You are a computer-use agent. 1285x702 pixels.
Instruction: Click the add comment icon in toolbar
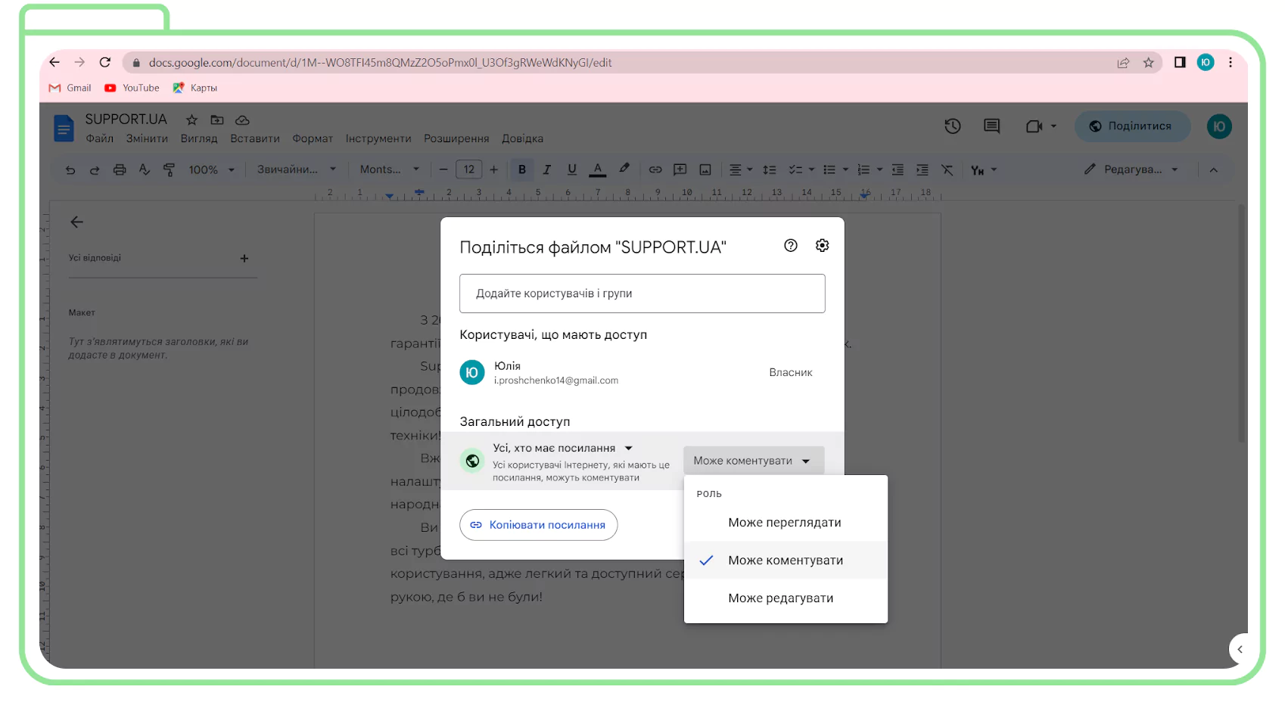pyautogui.click(x=680, y=169)
